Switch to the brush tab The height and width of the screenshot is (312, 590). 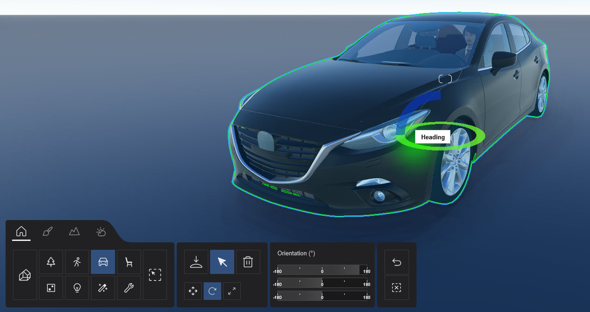(x=47, y=232)
